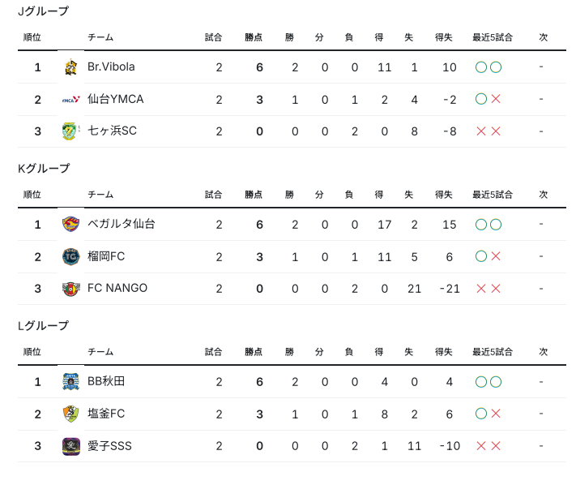Viewport: 576px width, 485px height.
Task: Click the BB秋田 team logo
Action: pos(70,382)
